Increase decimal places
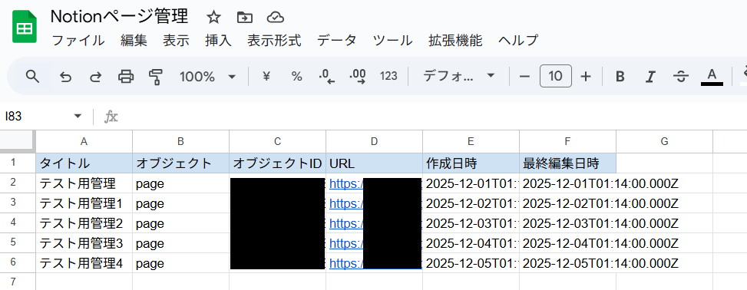This screenshot has height=290, width=747. pyautogui.click(x=357, y=76)
